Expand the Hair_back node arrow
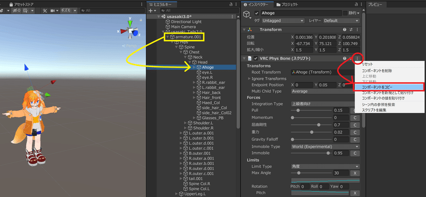The height and width of the screenshot is (197, 426). point(194,93)
